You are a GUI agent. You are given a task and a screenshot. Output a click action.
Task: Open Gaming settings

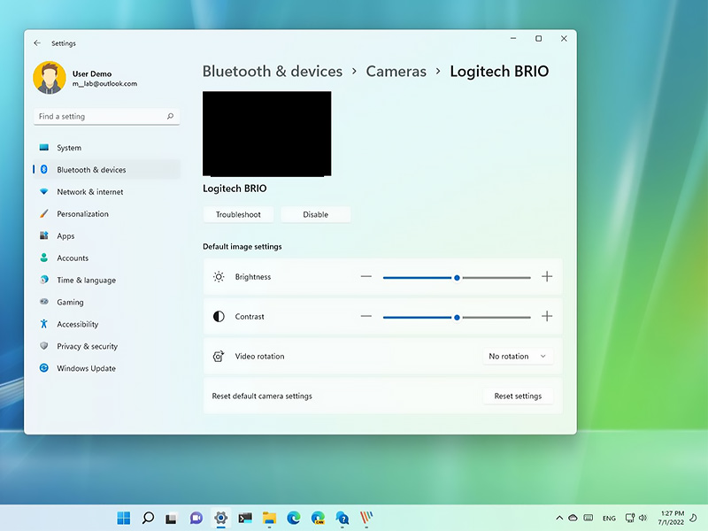pyautogui.click(x=106, y=303)
